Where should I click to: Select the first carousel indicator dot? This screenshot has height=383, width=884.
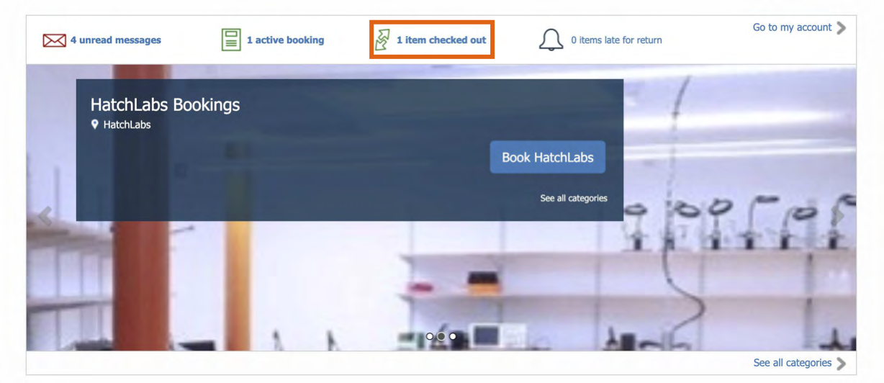pos(430,336)
